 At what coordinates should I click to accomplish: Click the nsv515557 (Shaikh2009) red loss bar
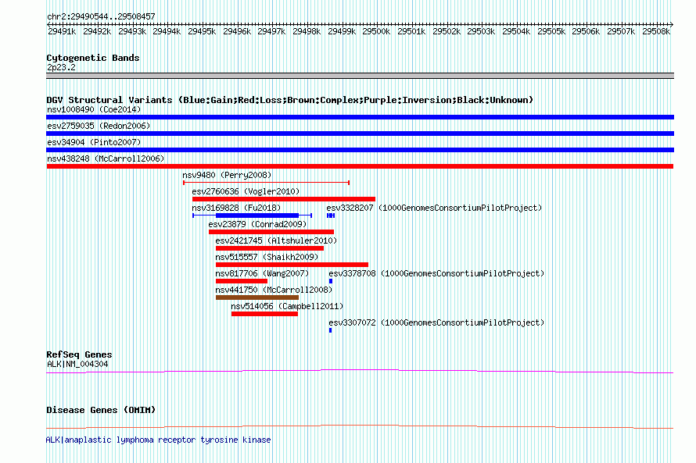(292, 265)
